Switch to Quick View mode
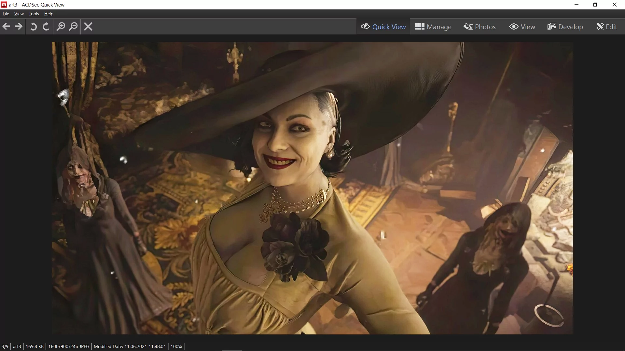This screenshot has height=351, width=625. pos(383,27)
